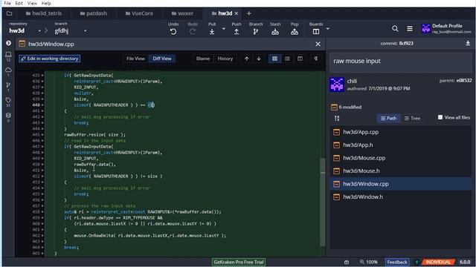Open the zoom 100% control
476x267 pixels.
point(369,262)
